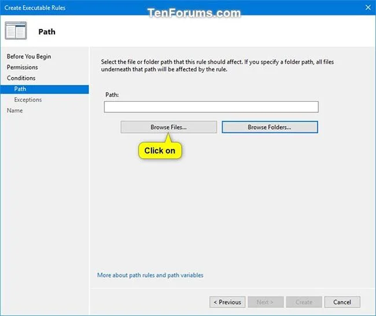The image size is (376, 316).
Task: Select the Name step in sidebar
Action: point(14,111)
